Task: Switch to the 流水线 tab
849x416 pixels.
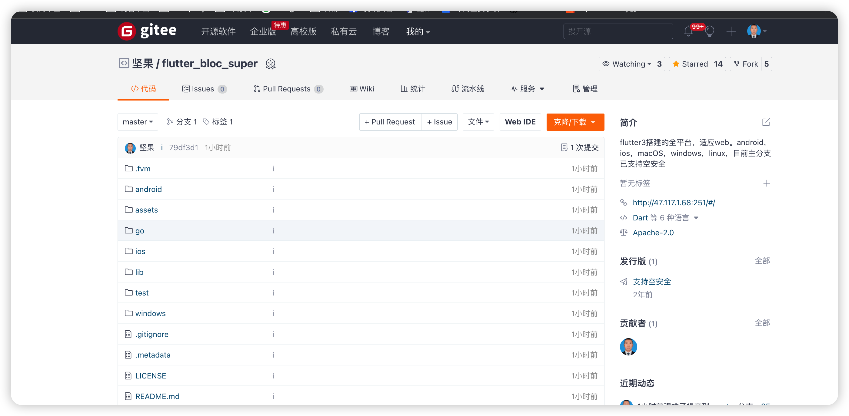Action: coord(468,89)
